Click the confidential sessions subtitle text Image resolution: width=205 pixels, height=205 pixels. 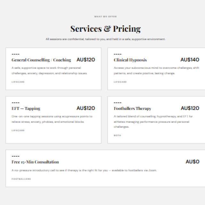(105, 39)
